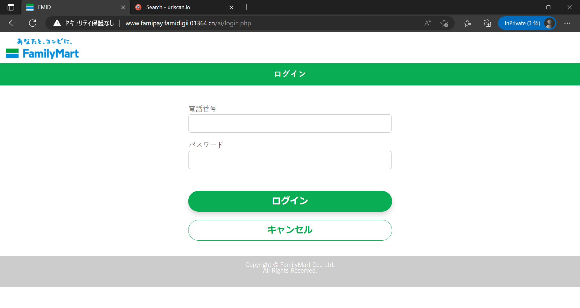The width and height of the screenshot is (580, 308).
Task: View the not-secure warning triangle icon
Action: pyautogui.click(x=57, y=23)
